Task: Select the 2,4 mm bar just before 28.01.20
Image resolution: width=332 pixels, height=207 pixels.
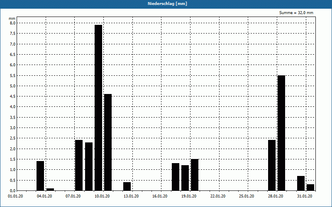Action: pyautogui.click(x=272, y=165)
